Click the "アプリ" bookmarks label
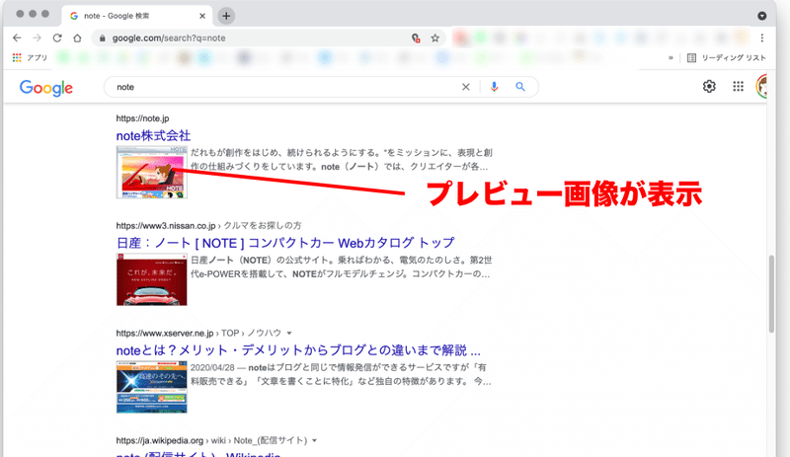This screenshot has height=457, width=790. 37,58
